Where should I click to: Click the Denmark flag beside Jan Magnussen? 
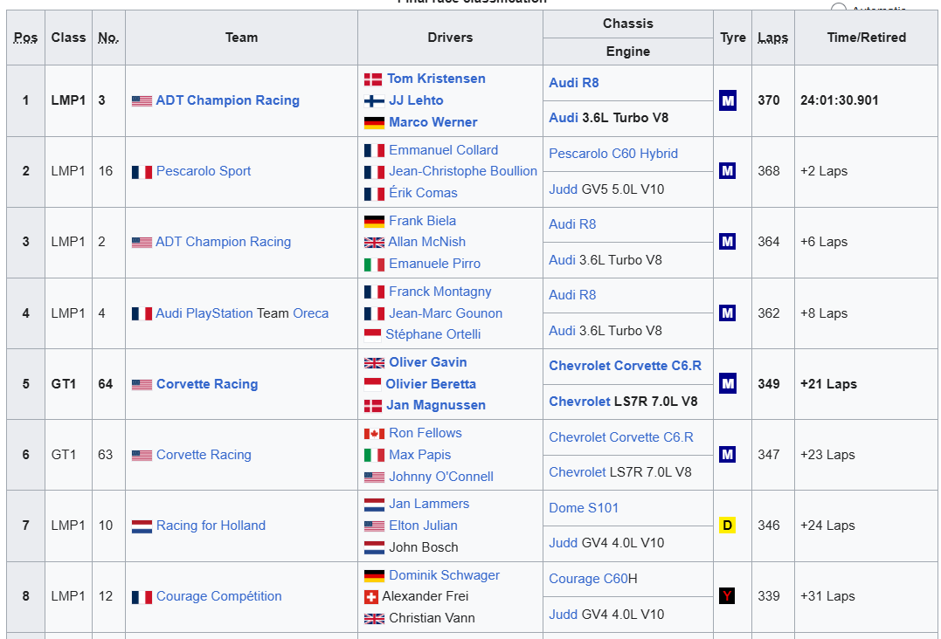(373, 407)
